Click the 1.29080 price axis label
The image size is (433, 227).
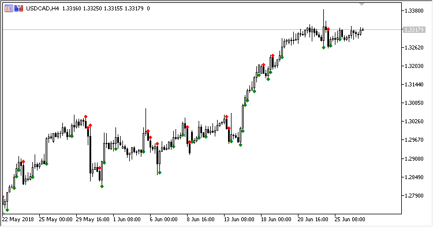pos(414,159)
